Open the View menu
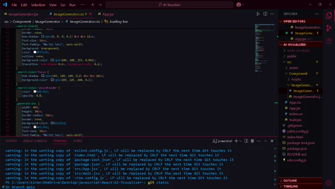 point(53,5)
